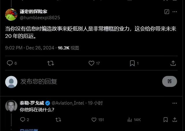Repost the Aviation_Intel reply

(58, 120)
